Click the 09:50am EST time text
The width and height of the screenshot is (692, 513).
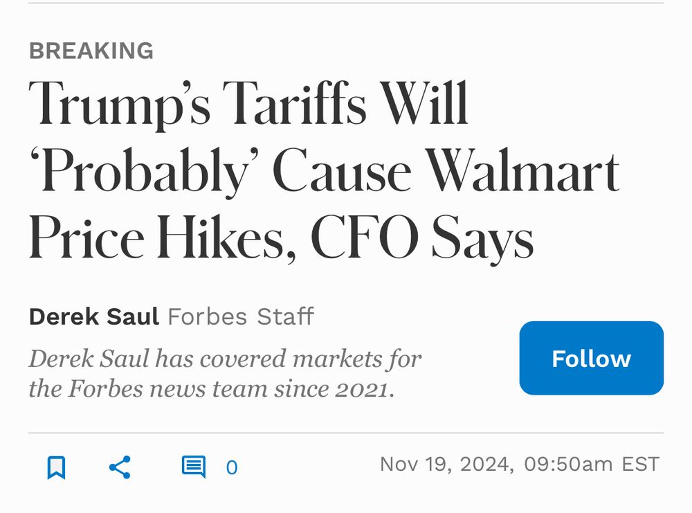tap(592, 464)
